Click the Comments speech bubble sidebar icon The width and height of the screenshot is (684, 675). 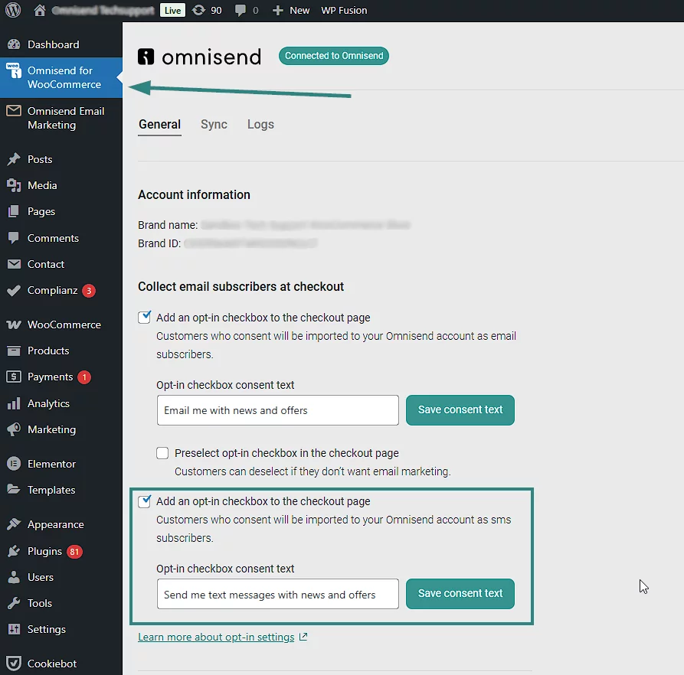[x=14, y=238]
